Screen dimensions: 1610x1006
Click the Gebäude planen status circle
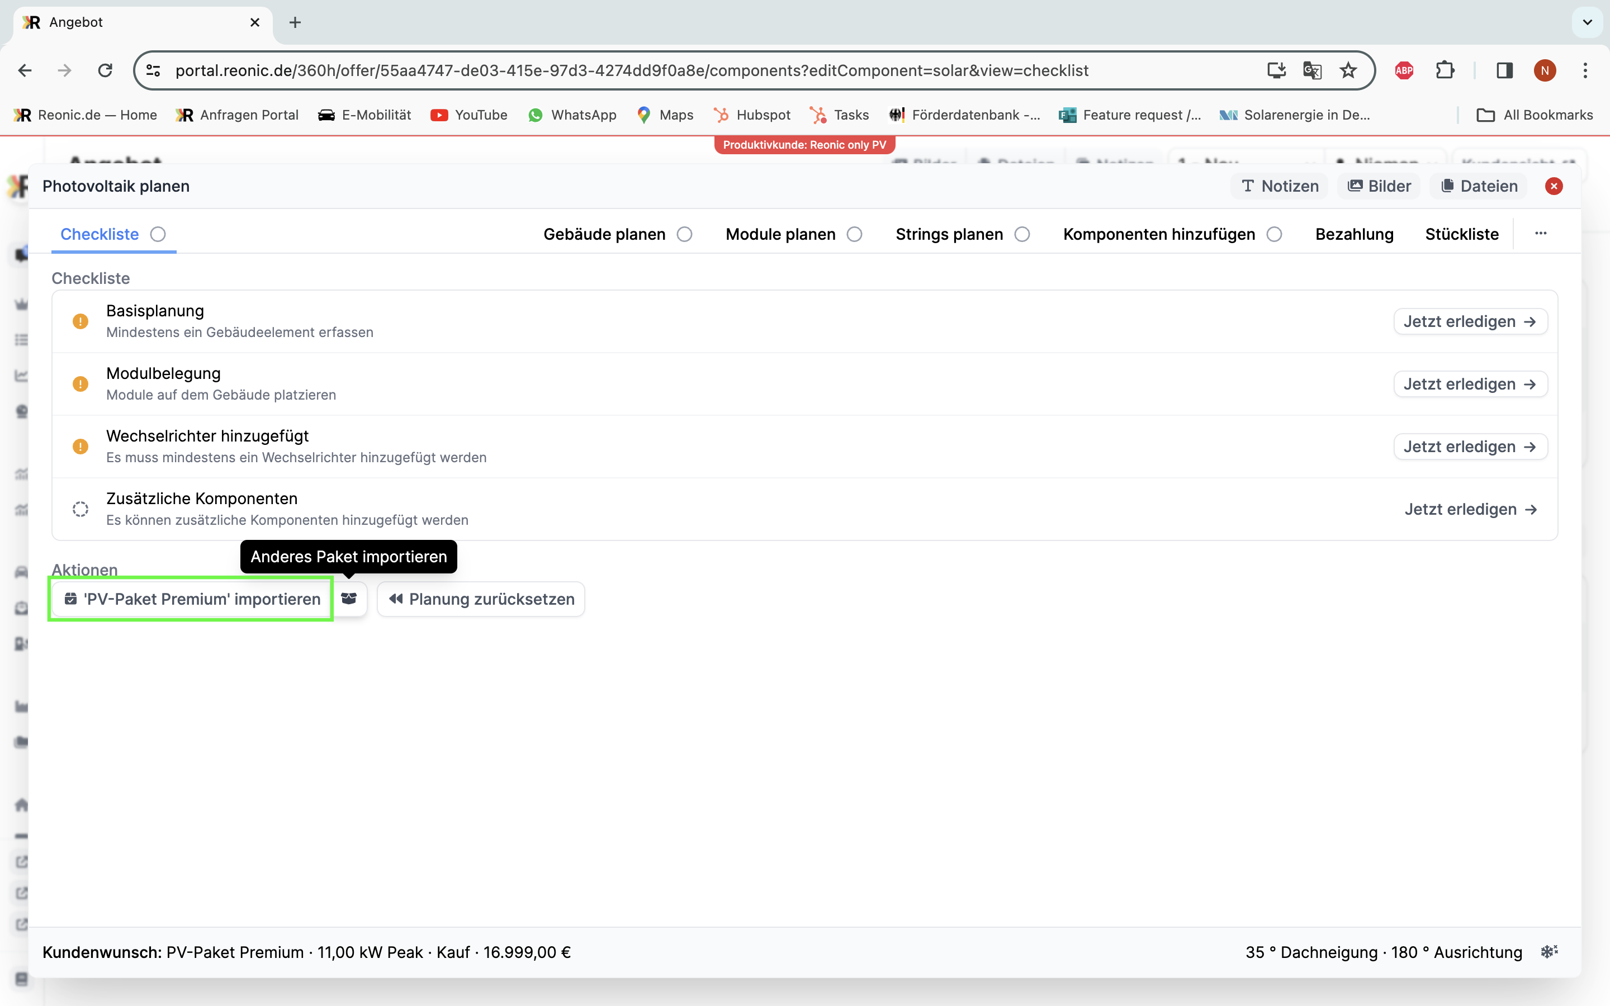pyautogui.click(x=685, y=234)
